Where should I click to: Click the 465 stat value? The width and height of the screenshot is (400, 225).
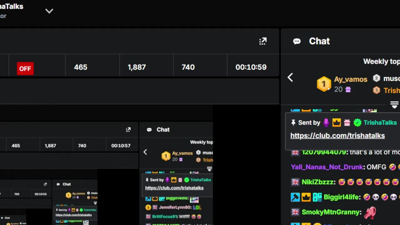81,67
